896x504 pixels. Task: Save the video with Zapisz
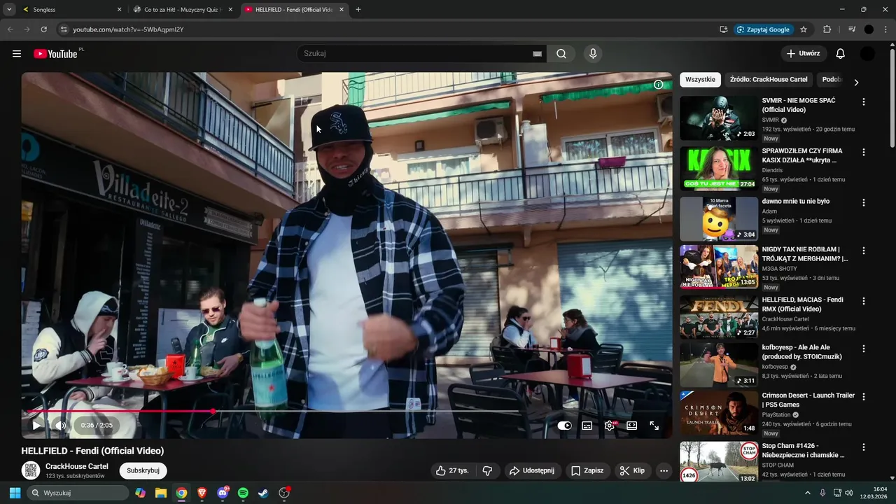[x=587, y=470]
